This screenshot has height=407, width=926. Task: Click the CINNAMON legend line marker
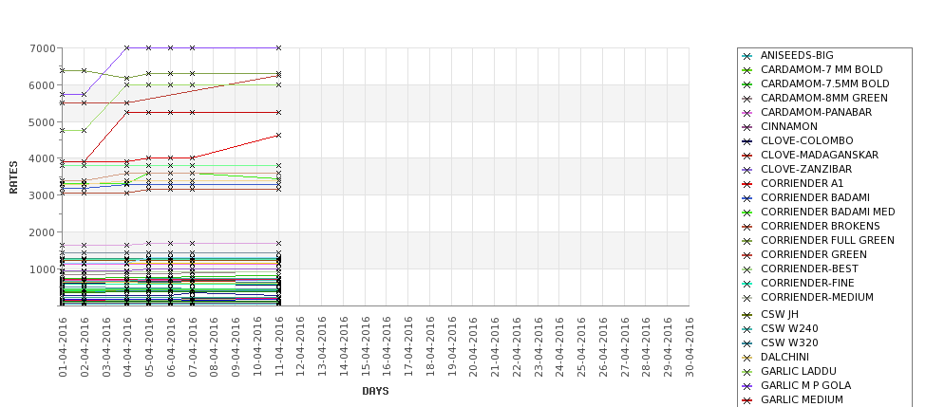coord(747,127)
